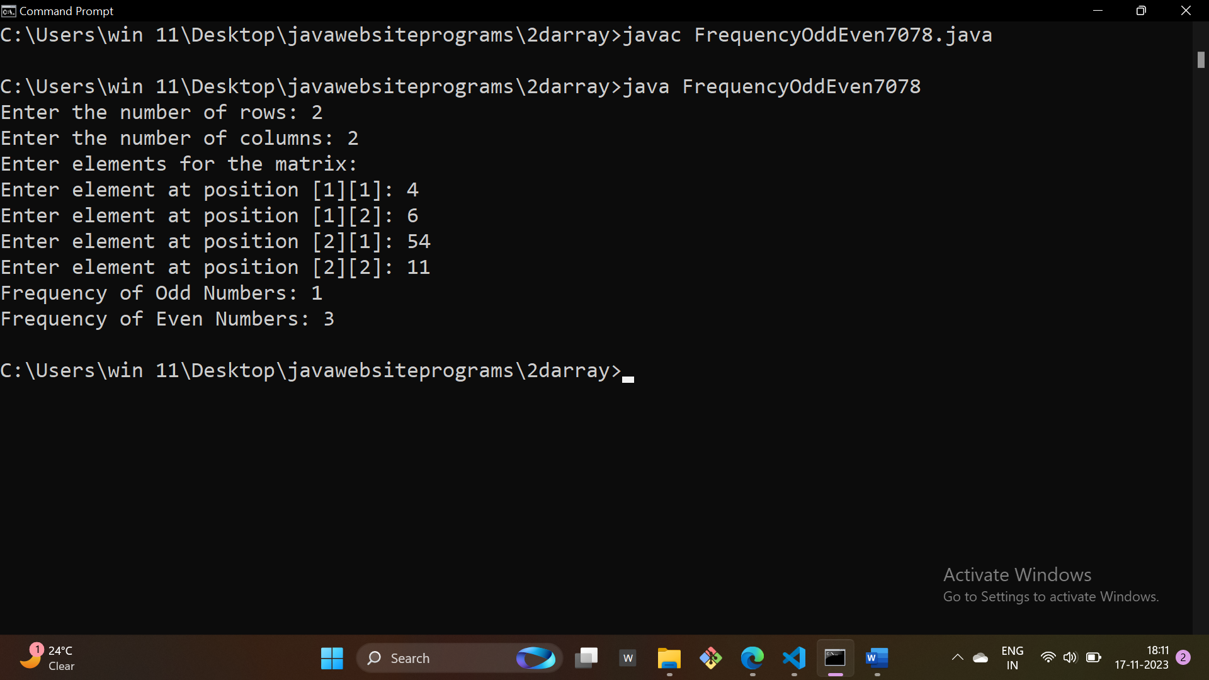Viewport: 1209px width, 680px height.
Task: Click the Command Prompt vertical scrollbar thumb
Action: [x=1201, y=60]
